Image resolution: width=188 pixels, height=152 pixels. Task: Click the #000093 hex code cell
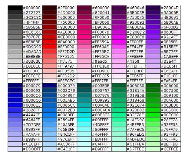(x=32, y=91)
